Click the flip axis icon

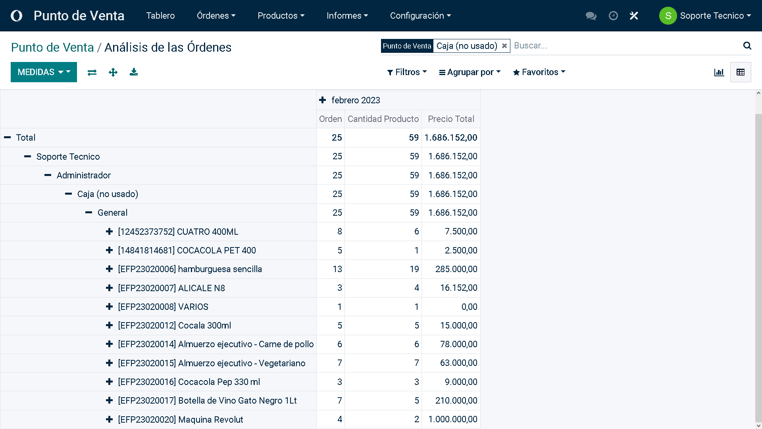point(92,72)
